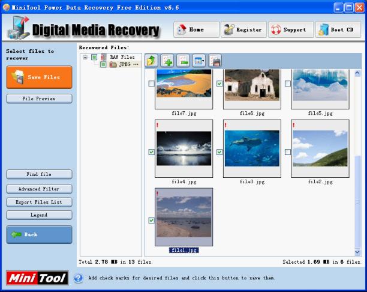367x292 pixels.
Task: Click the orange Save Files button
Action: pyautogui.click(x=40, y=77)
